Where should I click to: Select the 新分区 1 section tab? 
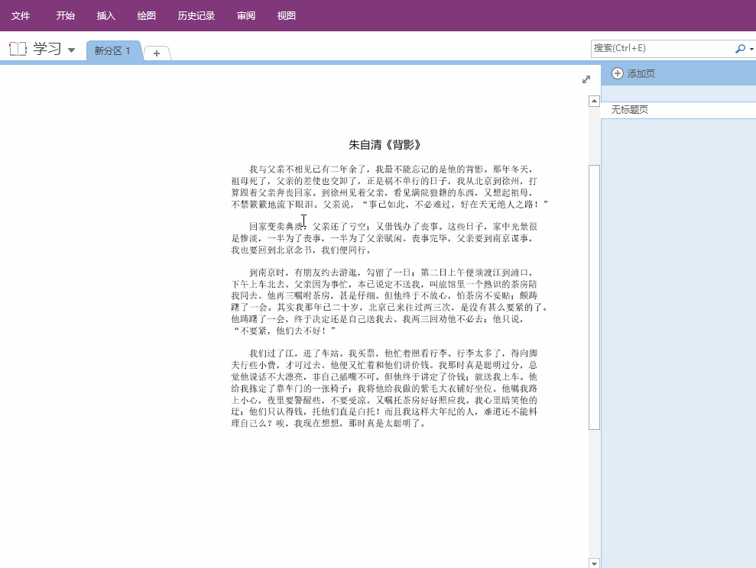pyautogui.click(x=114, y=50)
